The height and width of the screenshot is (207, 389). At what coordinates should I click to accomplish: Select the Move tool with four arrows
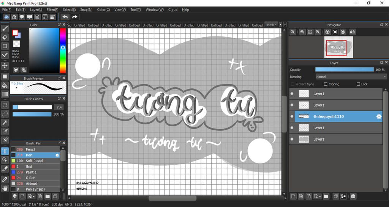5,66
